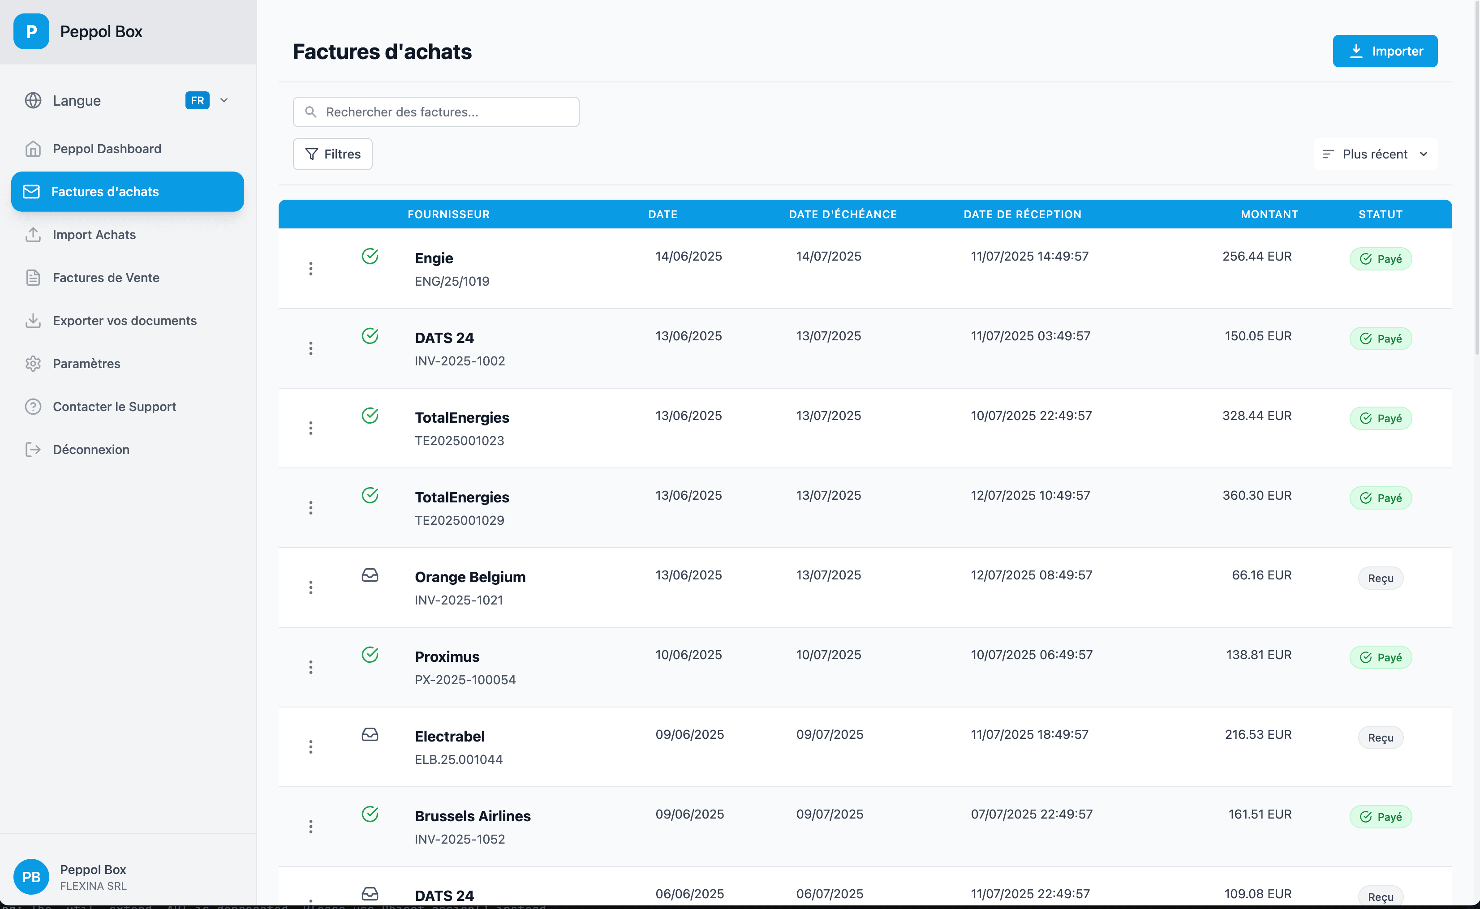Click invoice number ELB.25.001044
Viewport: 1480px width, 909px height.
pos(458,759)
